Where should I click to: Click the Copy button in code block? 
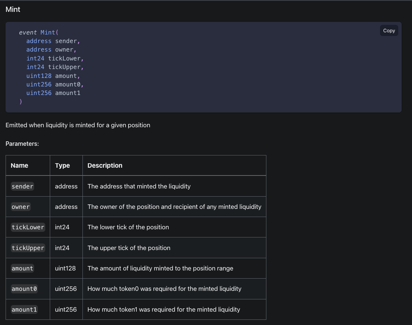coord(389,31)
